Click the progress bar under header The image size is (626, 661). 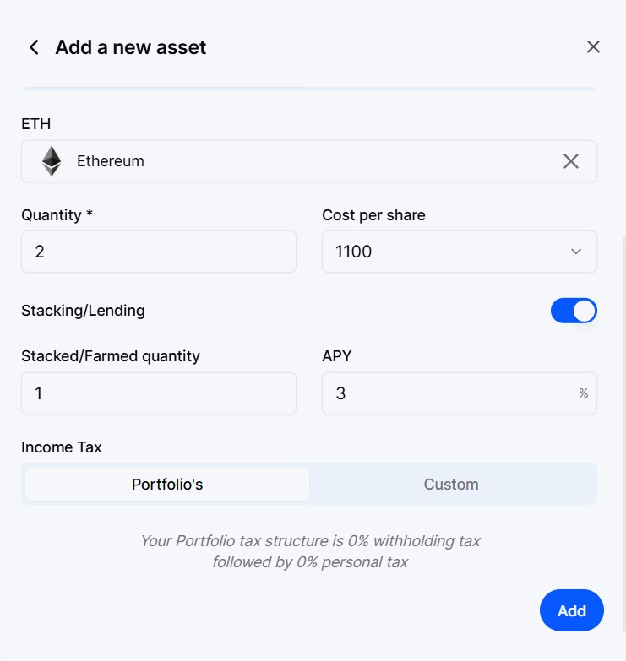tap(309, 89)
